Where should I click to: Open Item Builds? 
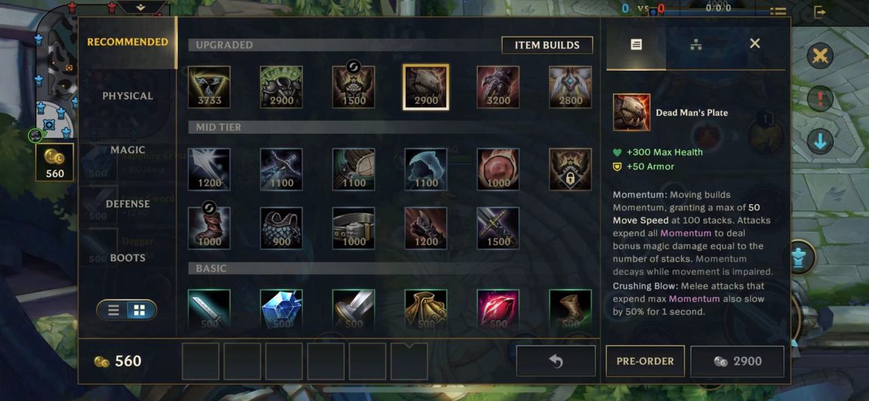point(547,45)
